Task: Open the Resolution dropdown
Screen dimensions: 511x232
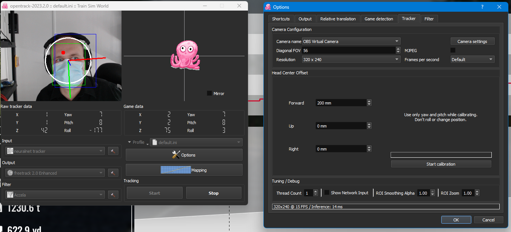Action: point(351,59)
